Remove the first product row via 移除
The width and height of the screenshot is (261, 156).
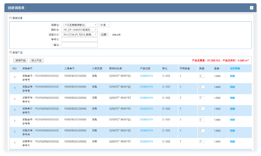(232, 76)
